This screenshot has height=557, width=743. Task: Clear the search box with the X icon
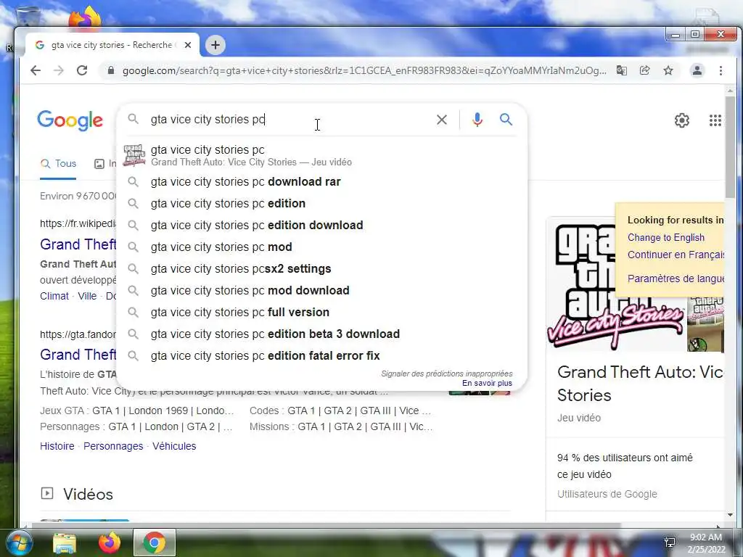442,120
